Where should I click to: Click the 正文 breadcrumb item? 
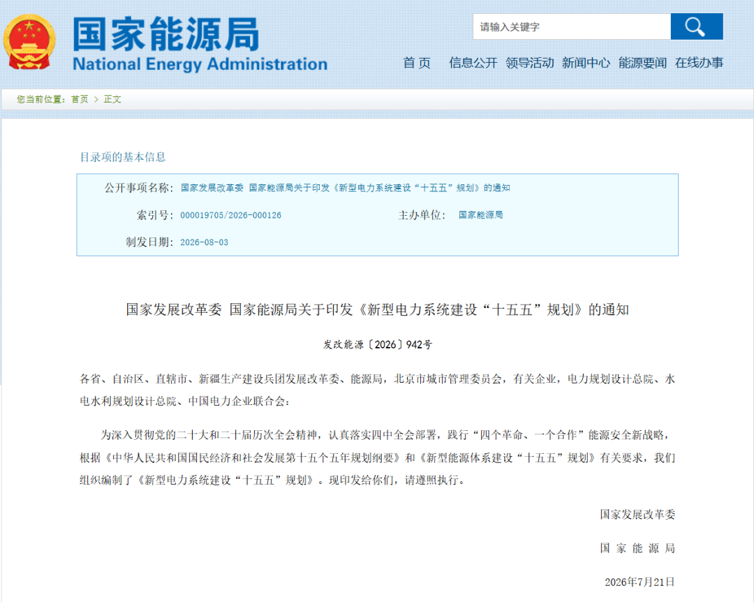(112, 99)
